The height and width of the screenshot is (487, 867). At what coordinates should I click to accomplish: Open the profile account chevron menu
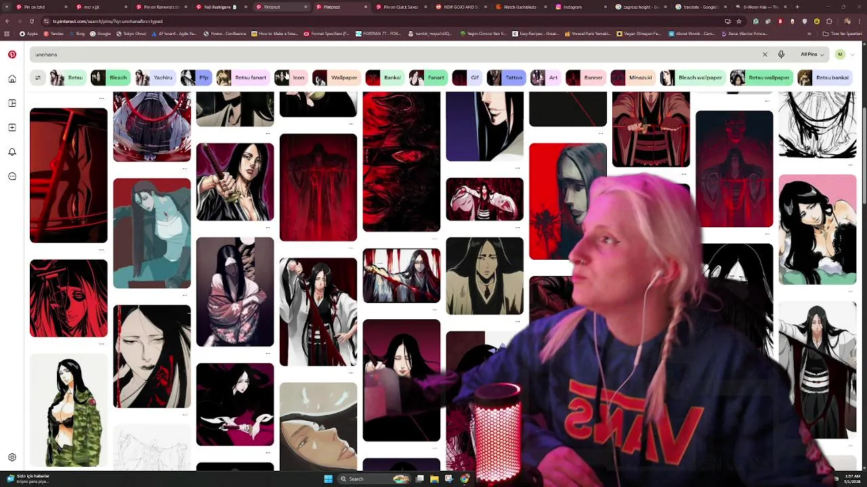point(852,55)
